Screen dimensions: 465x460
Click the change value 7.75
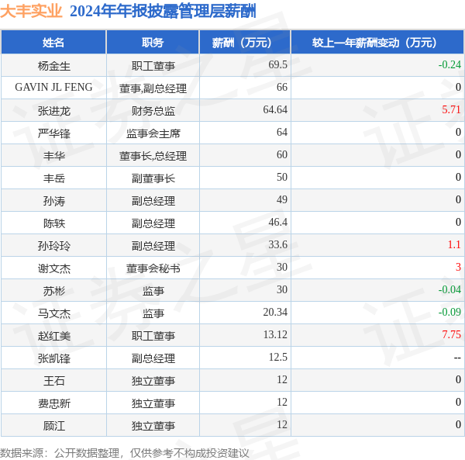click(451, 335)
